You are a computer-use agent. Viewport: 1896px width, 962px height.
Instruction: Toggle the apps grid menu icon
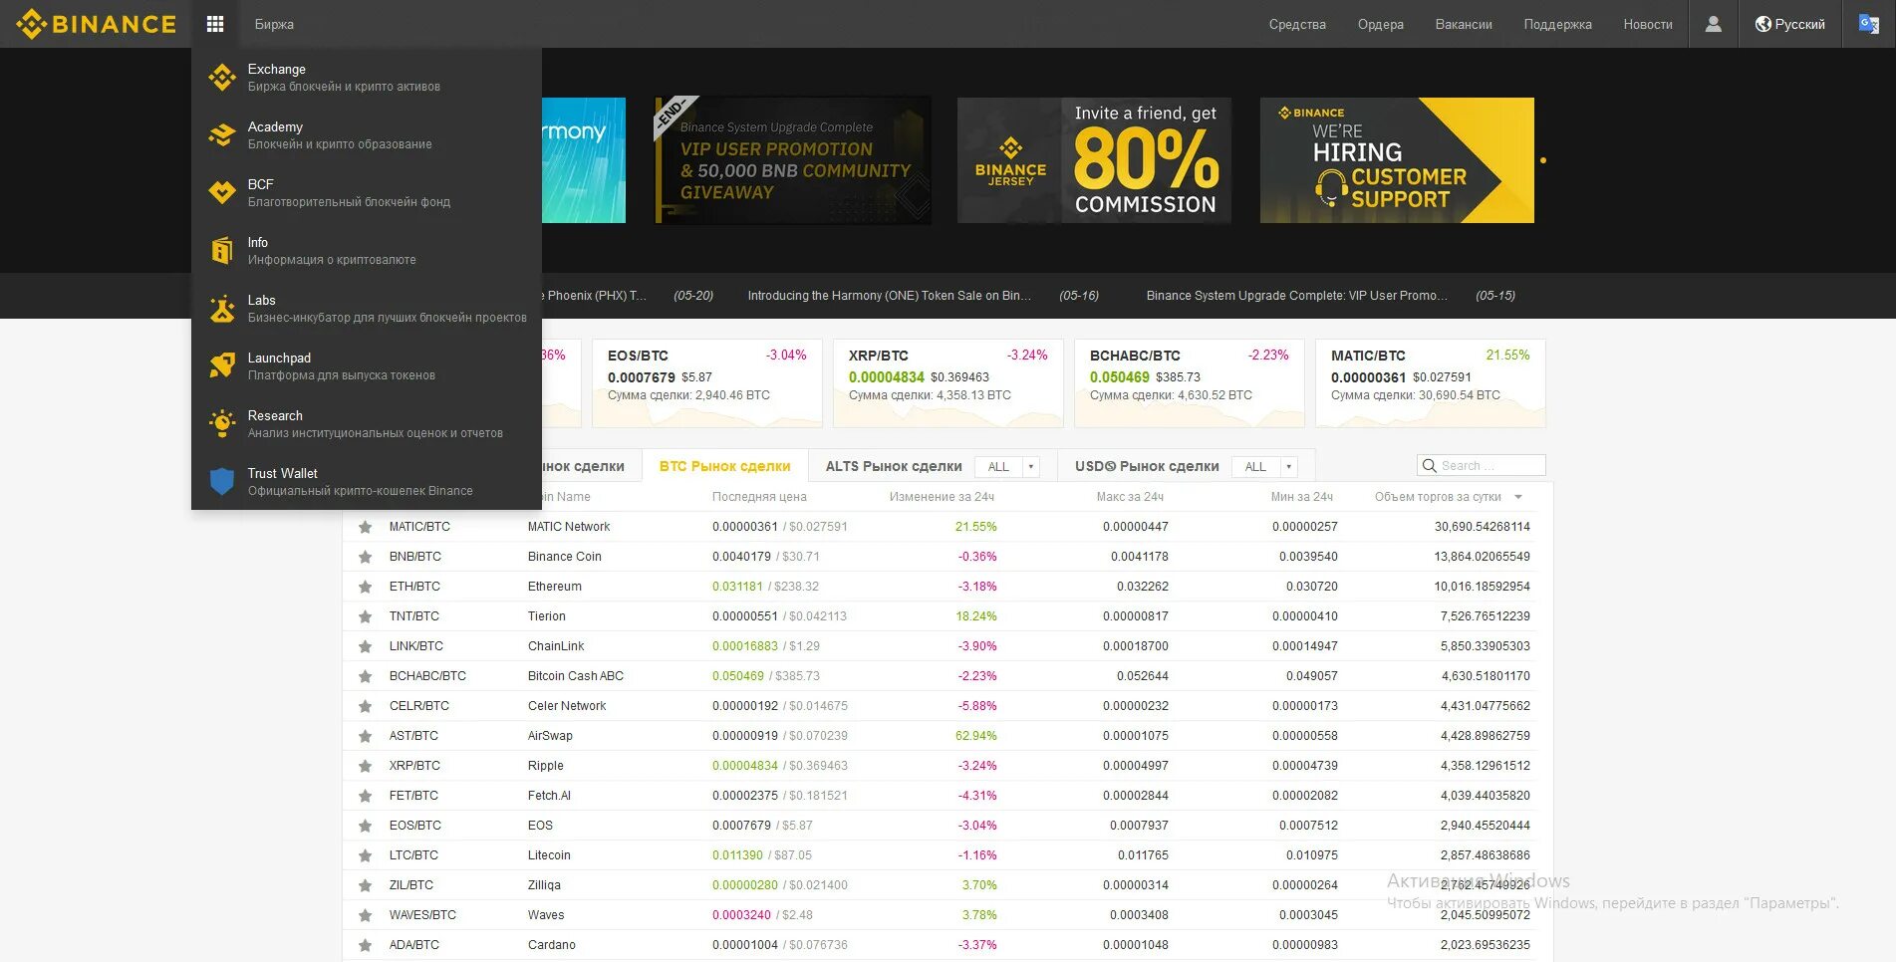[x=215, y=24]
